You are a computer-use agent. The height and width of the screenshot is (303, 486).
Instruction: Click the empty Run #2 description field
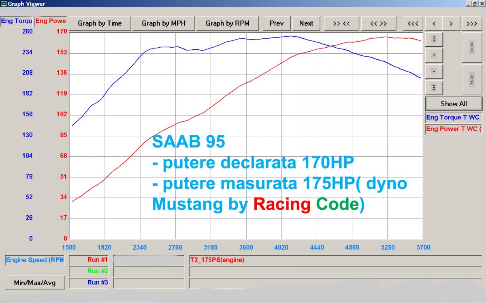[x=336, y=271]
